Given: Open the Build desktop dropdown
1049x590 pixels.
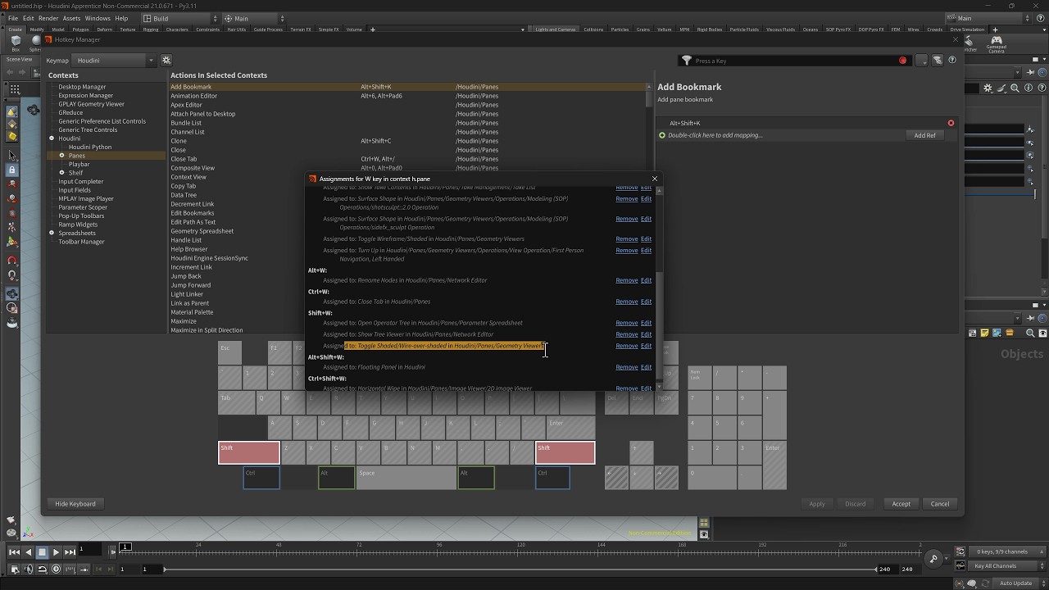Looking at the screenshot, I should point(179,18).
